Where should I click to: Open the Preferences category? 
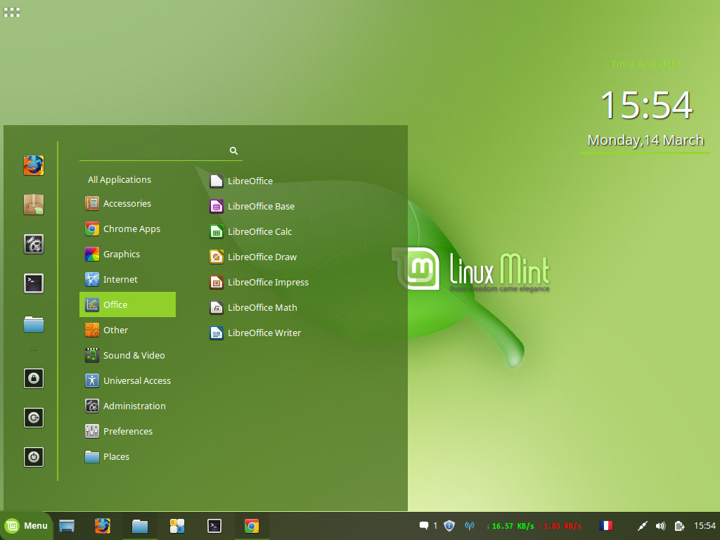(128, 431)
